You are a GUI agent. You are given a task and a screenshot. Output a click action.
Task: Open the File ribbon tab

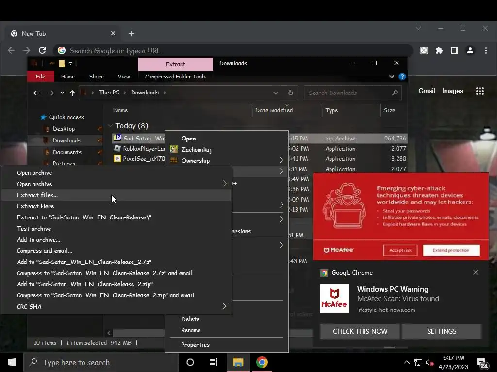click(40, 77)
